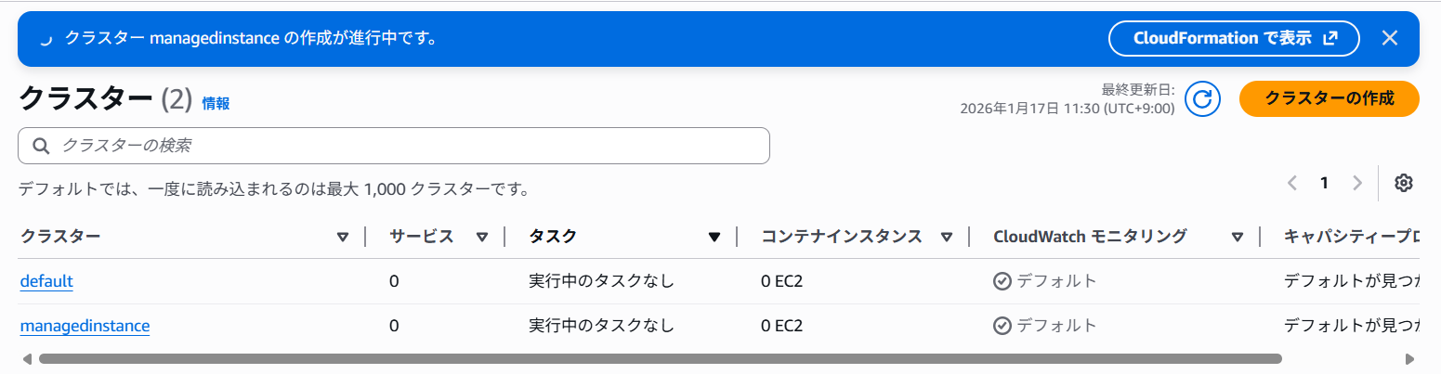Refresh the cluster list
The height and width of the screenshot is (374, 1441).
1202,99
